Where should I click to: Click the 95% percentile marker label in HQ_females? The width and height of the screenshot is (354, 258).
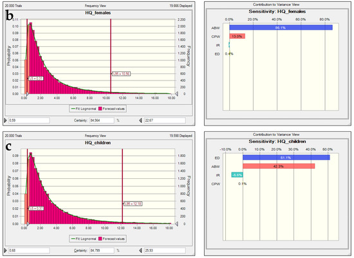tap(121, 74)
